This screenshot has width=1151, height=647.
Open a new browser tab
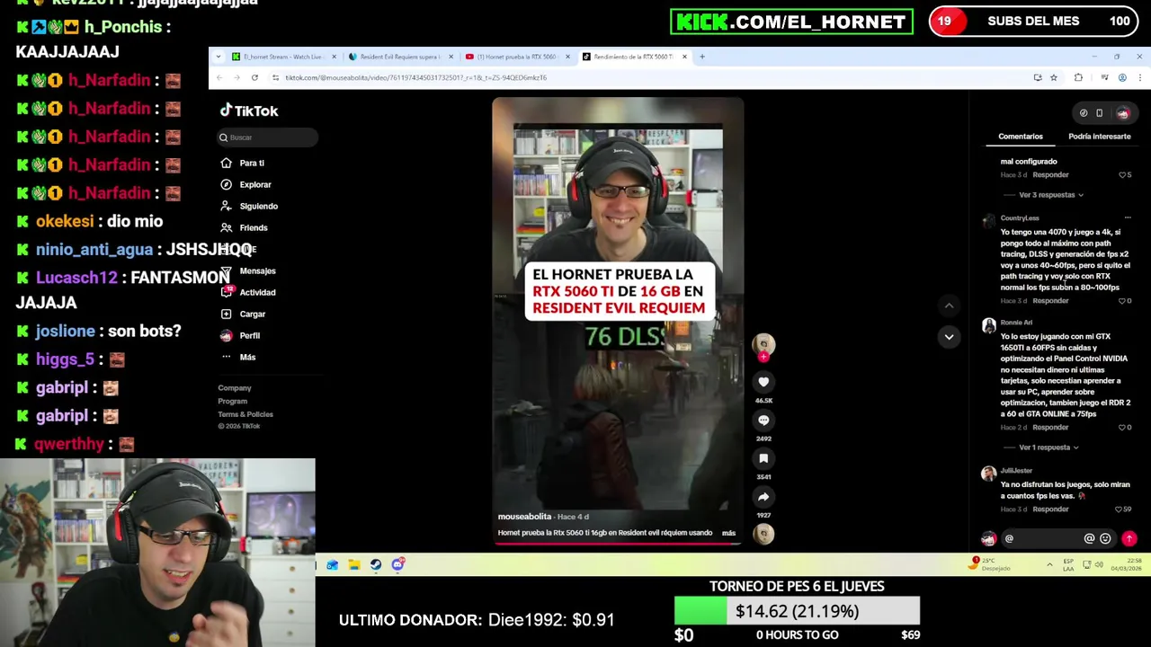point(703,57)
